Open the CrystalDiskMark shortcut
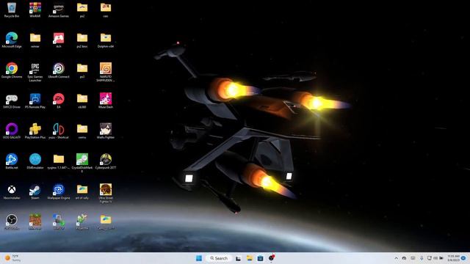This screenshot has width=470, height=264. 82,163
